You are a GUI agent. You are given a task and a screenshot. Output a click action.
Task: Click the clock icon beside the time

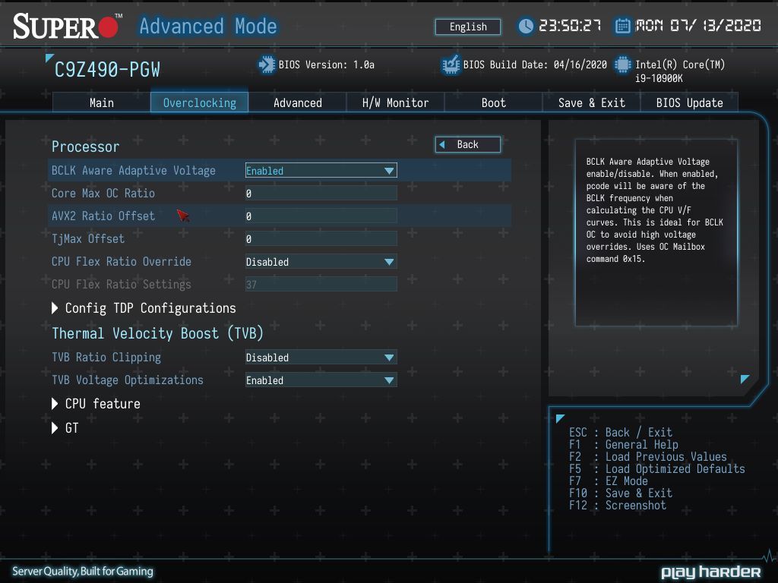(526, 27)
